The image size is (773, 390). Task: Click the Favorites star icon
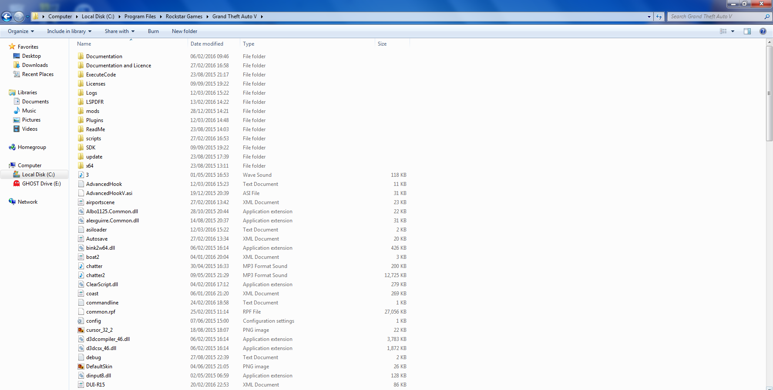click(12, 46)
